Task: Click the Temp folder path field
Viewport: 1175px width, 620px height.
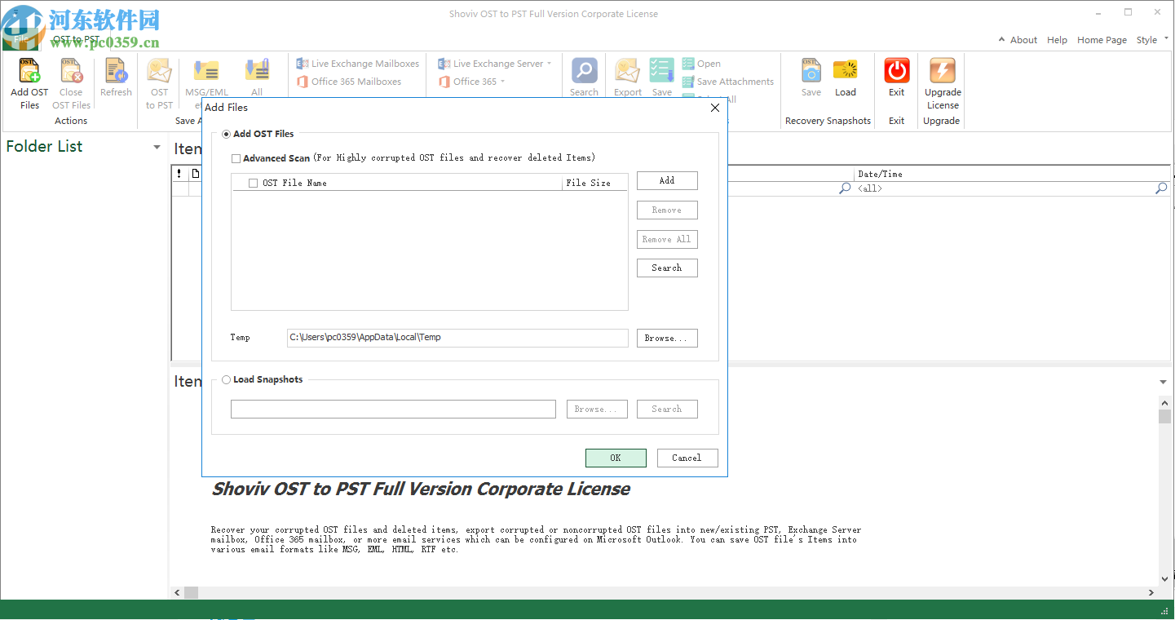Action: [x=457, y=338]
